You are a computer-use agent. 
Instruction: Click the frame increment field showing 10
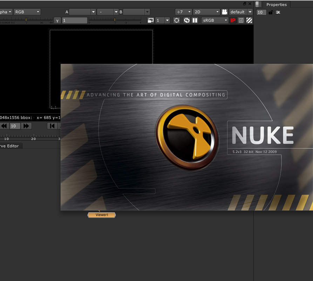coord(15,126)
